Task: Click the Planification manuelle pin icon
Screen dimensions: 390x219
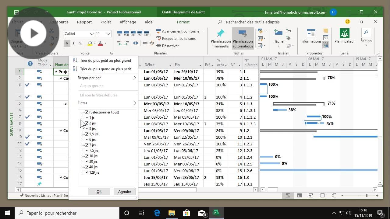Action: 221,33
